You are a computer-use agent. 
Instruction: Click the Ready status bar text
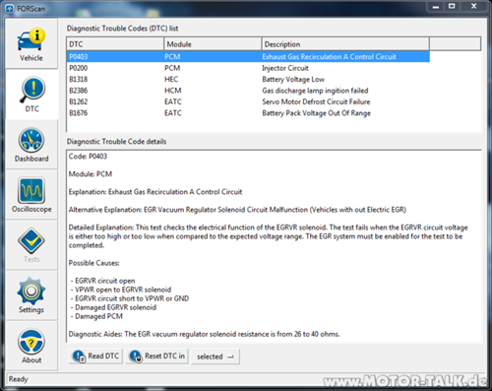point(19,379)
